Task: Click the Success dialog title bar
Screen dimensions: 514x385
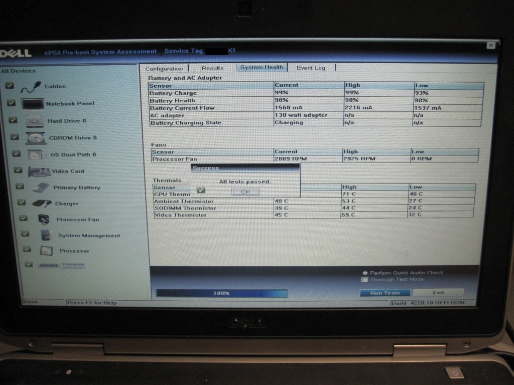Action: pyautogui.click(x=245, y=168)
